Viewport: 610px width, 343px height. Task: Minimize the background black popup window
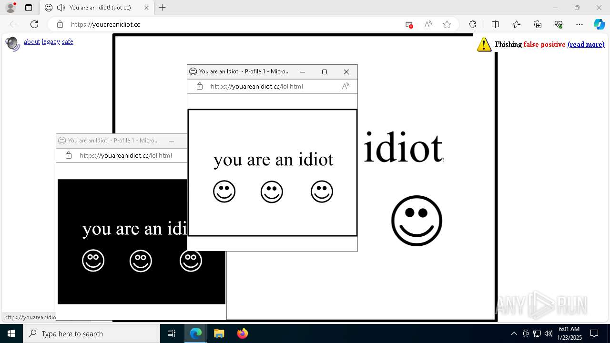click(x=172, y=141)
